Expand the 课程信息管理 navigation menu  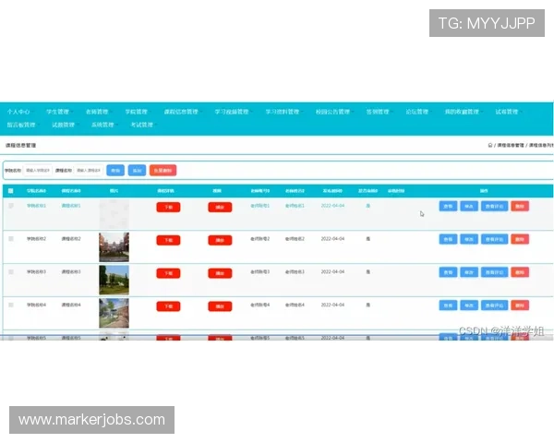(181, 112)
